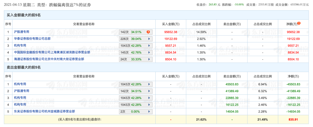The image size is (313, 127).
Task: Click the arrow icon in the 24次 33.33% box
Action: (x=149, y=59)
